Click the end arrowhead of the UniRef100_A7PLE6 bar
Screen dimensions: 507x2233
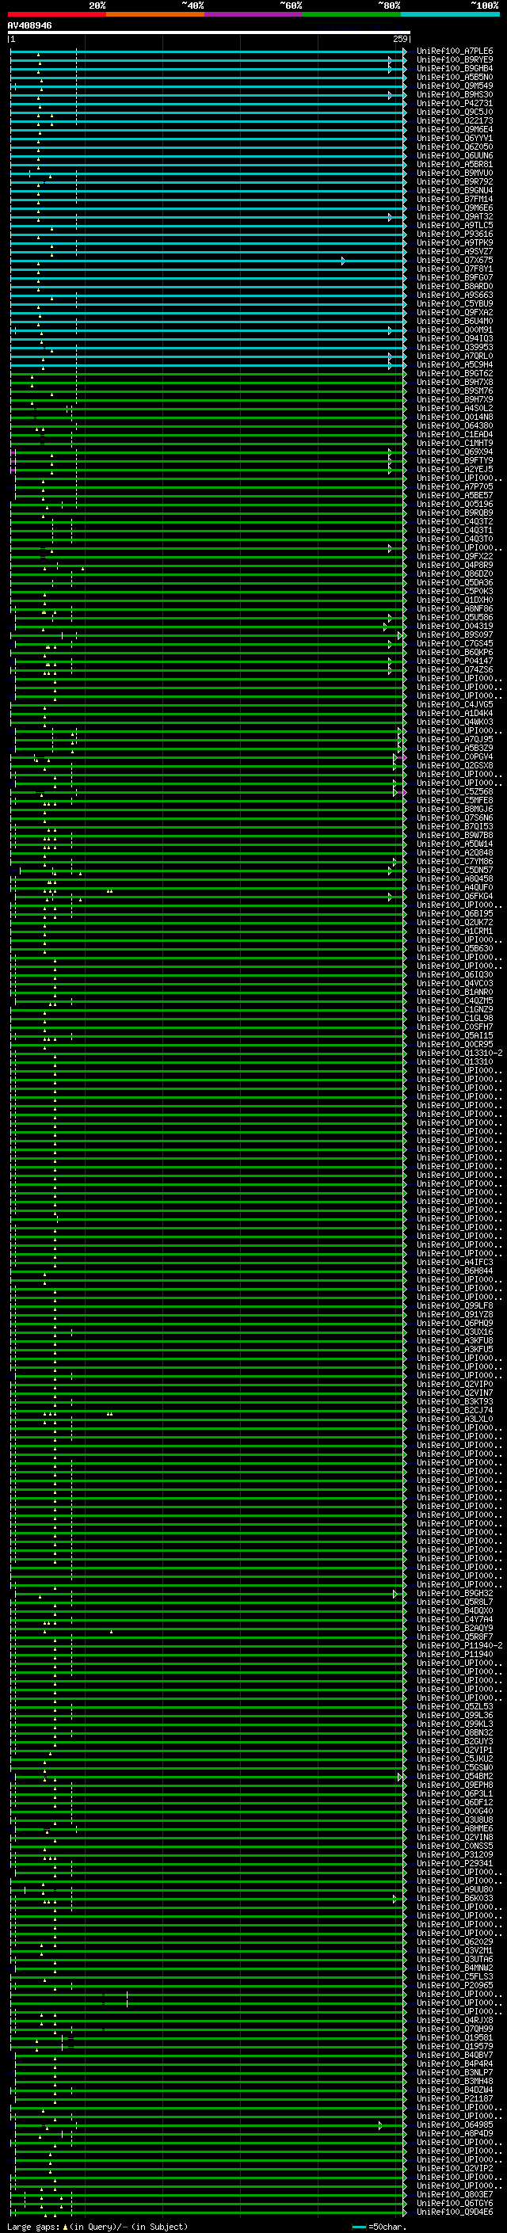coord(404,52)
